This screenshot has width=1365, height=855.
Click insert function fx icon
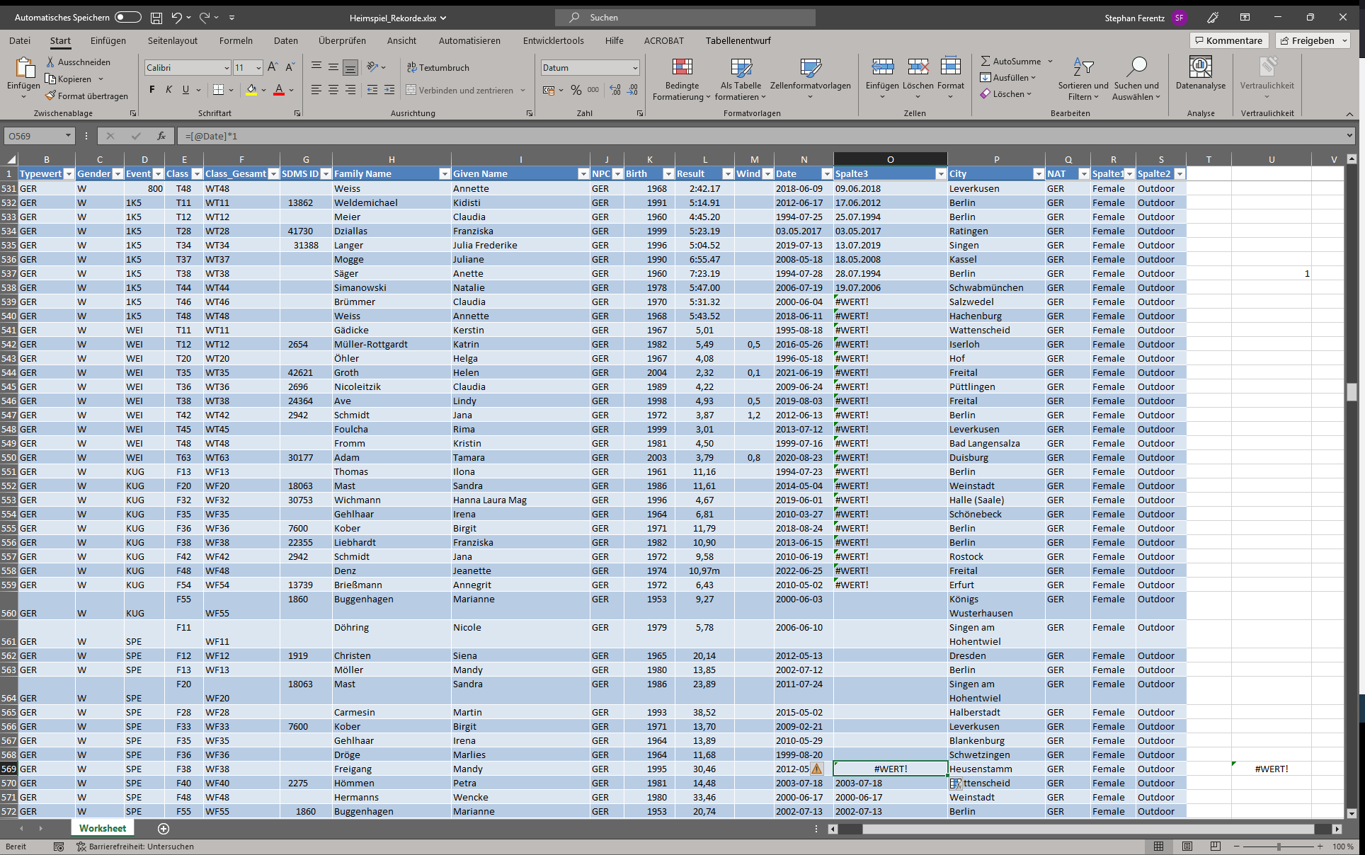point(161,136)
